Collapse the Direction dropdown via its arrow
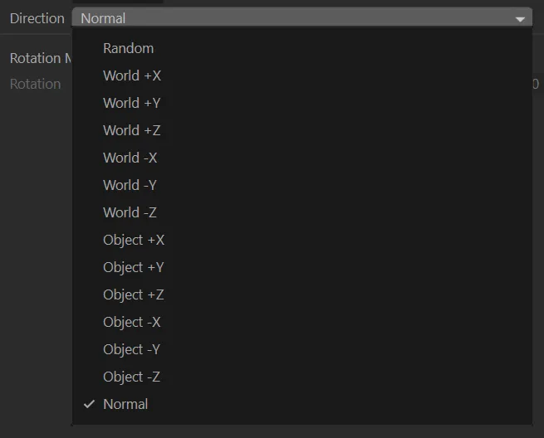This screenshot has width=544, height=438. 521,18
